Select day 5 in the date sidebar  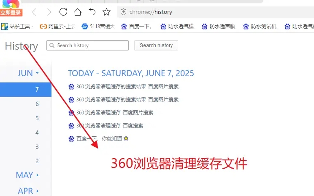[37, 118]
